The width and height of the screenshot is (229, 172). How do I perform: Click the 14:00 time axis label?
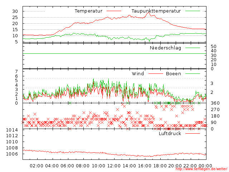tap(129, 166)
